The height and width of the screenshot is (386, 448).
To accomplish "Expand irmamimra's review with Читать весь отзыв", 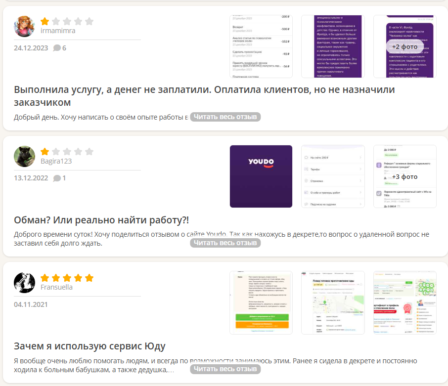I will [225, 117].
